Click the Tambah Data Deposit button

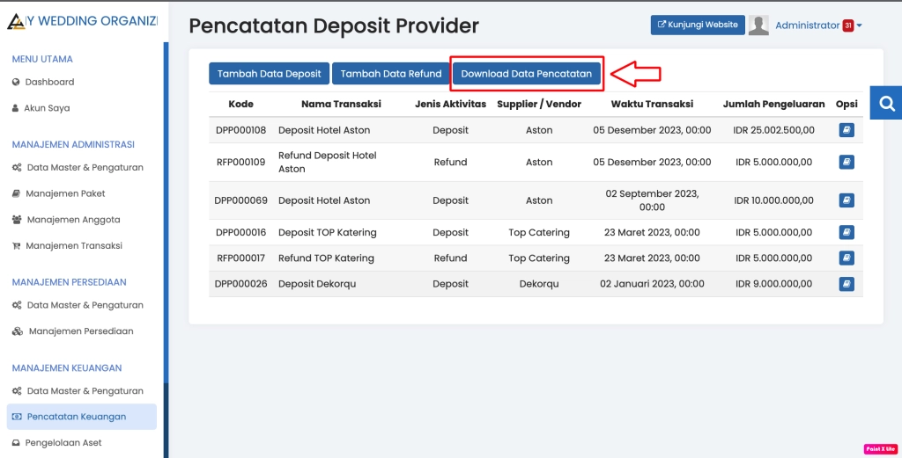coord(270,74)
